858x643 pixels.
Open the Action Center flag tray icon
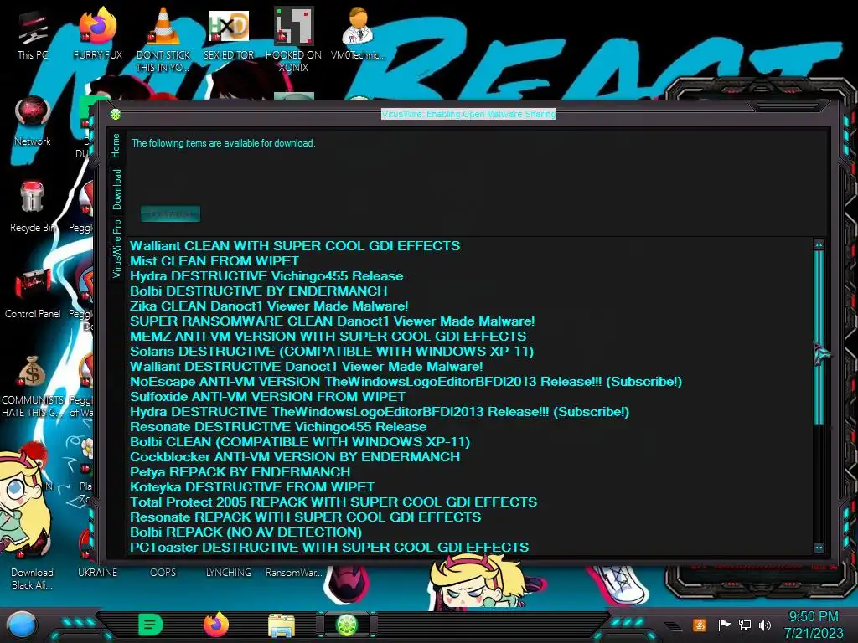coord(724,625)
